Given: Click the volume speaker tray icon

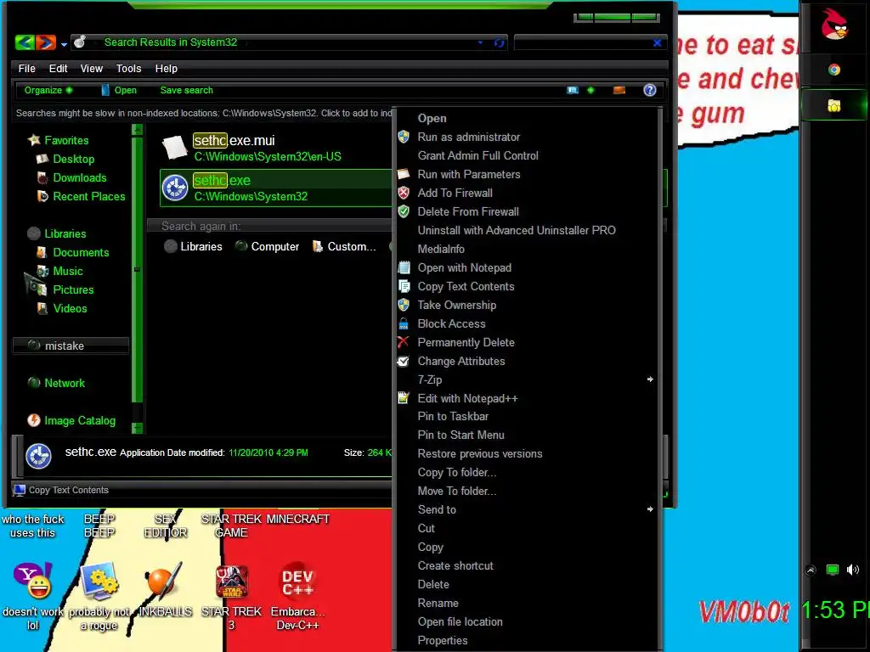Looking at the screenshot, I should click(853, 570).
